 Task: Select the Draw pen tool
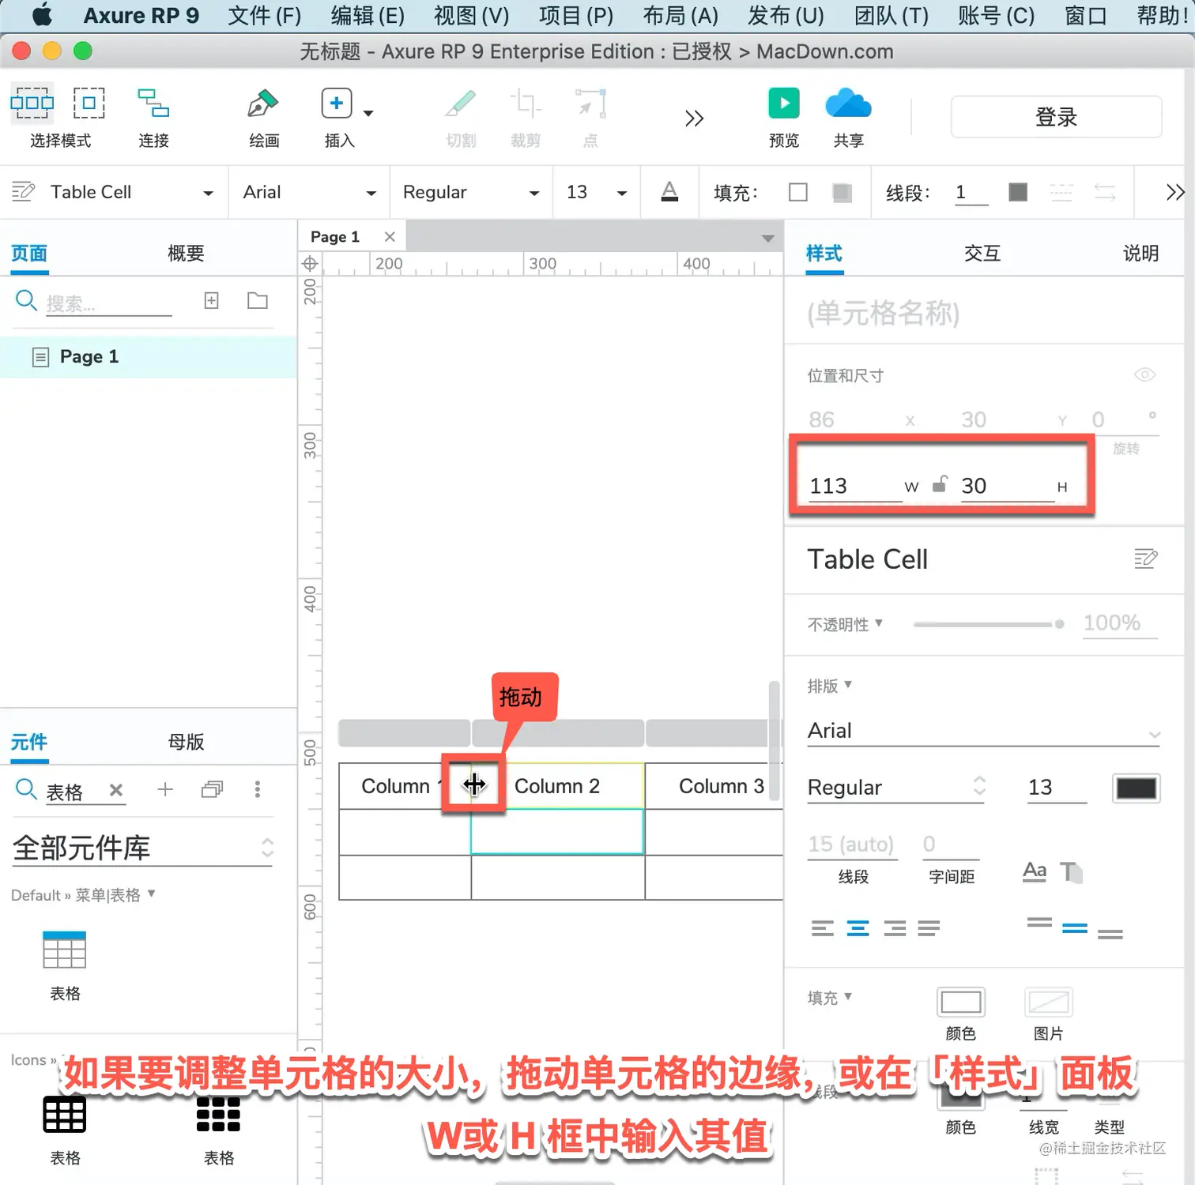263,103
